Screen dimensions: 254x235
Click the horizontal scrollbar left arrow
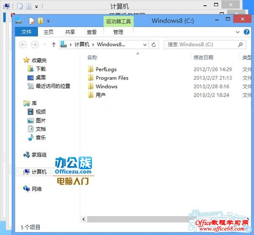click(x=83, y=219)
